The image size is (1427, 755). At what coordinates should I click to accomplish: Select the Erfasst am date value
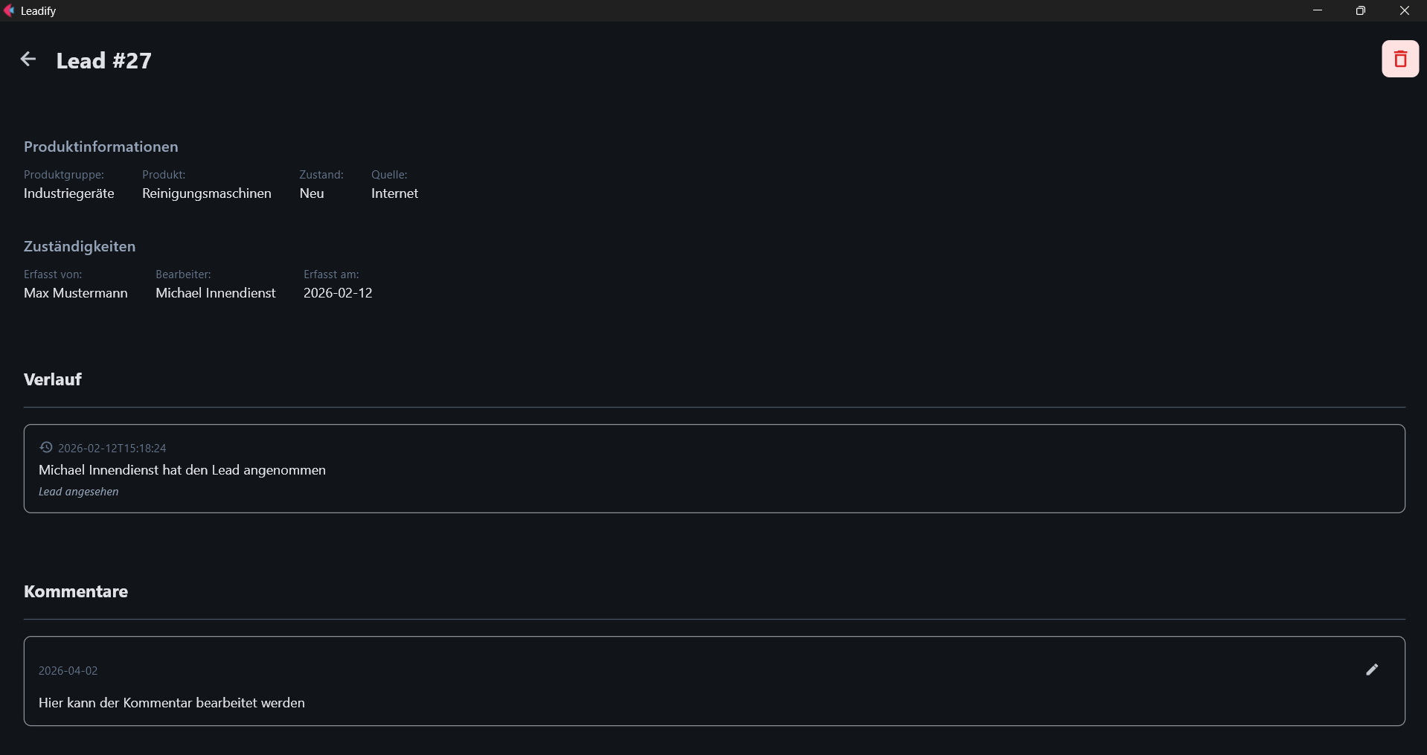338,293
